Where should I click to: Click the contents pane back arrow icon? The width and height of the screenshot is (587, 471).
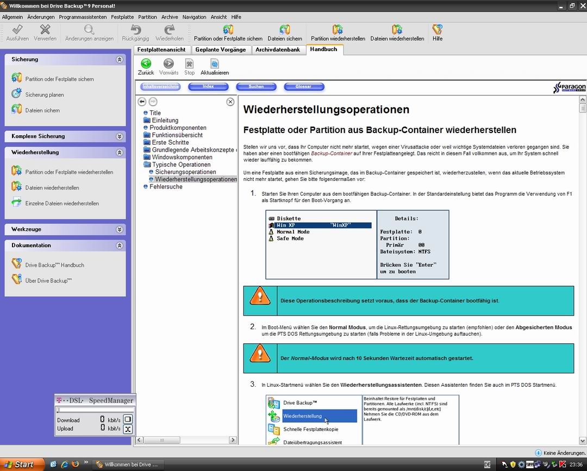click(x=142, y=102)
